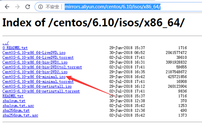Open the parent directory ../ link
The height and width of the screenshot is (133, 202).
pos(6,43)
